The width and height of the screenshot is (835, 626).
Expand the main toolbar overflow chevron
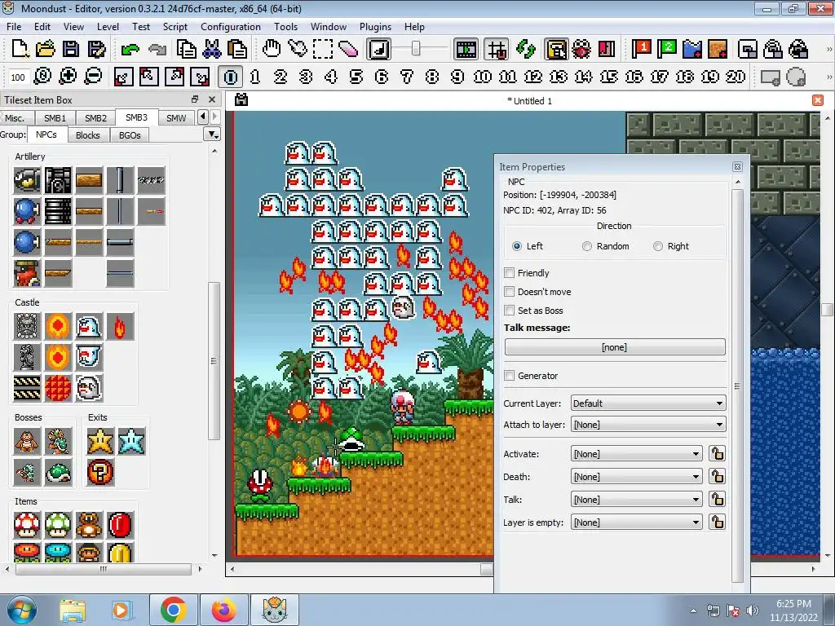(828, 50)
